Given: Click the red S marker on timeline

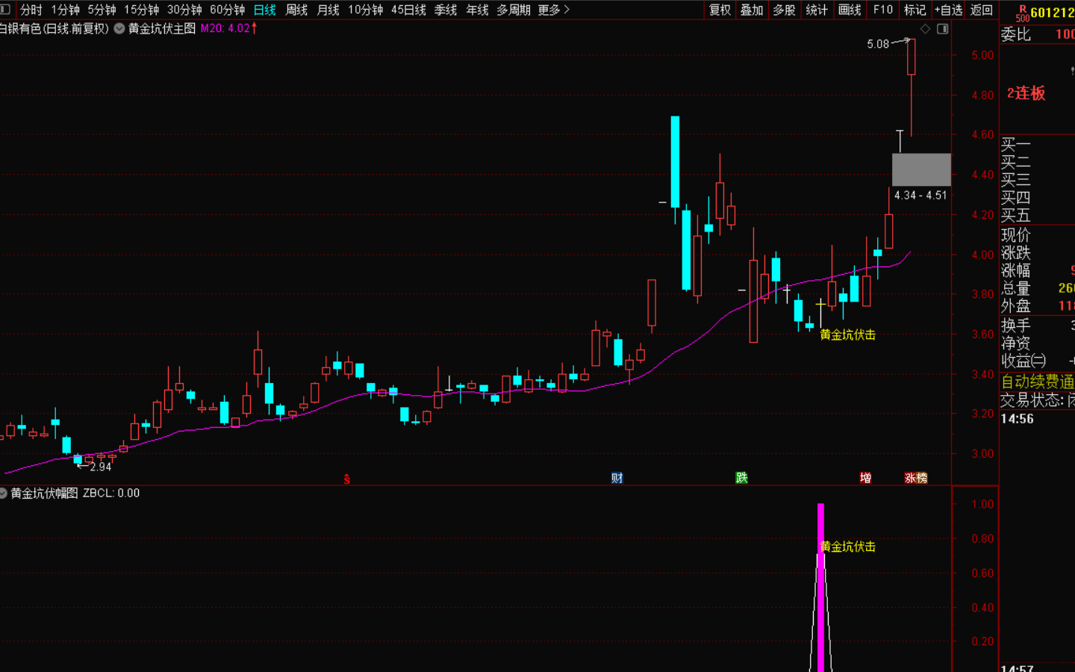Looking at the screenshot, I should point(347,479).
